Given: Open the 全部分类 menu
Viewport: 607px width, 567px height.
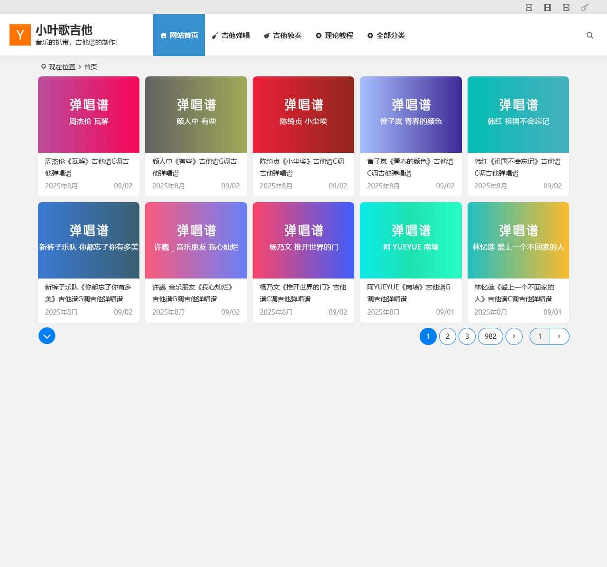Looking at the screenshot, I should click(x=386, y=35).
